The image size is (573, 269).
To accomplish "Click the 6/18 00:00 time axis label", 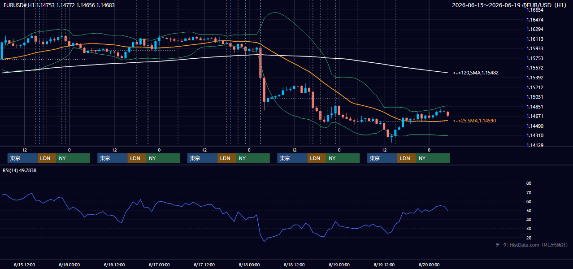I will point(249,265).
